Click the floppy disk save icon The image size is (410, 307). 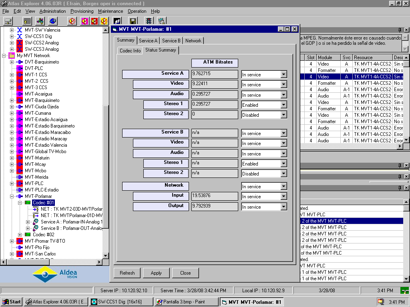133,21
